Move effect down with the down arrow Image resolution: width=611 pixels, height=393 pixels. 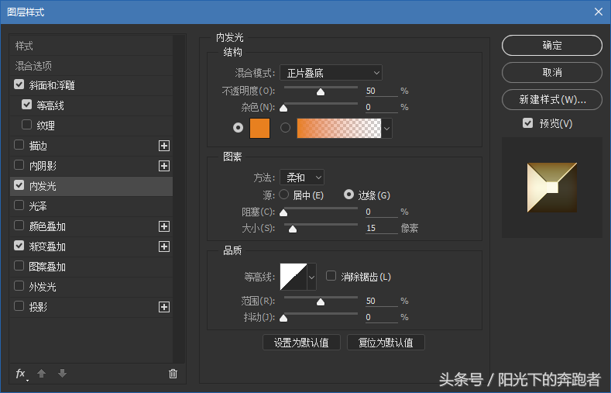pos(63,374)
